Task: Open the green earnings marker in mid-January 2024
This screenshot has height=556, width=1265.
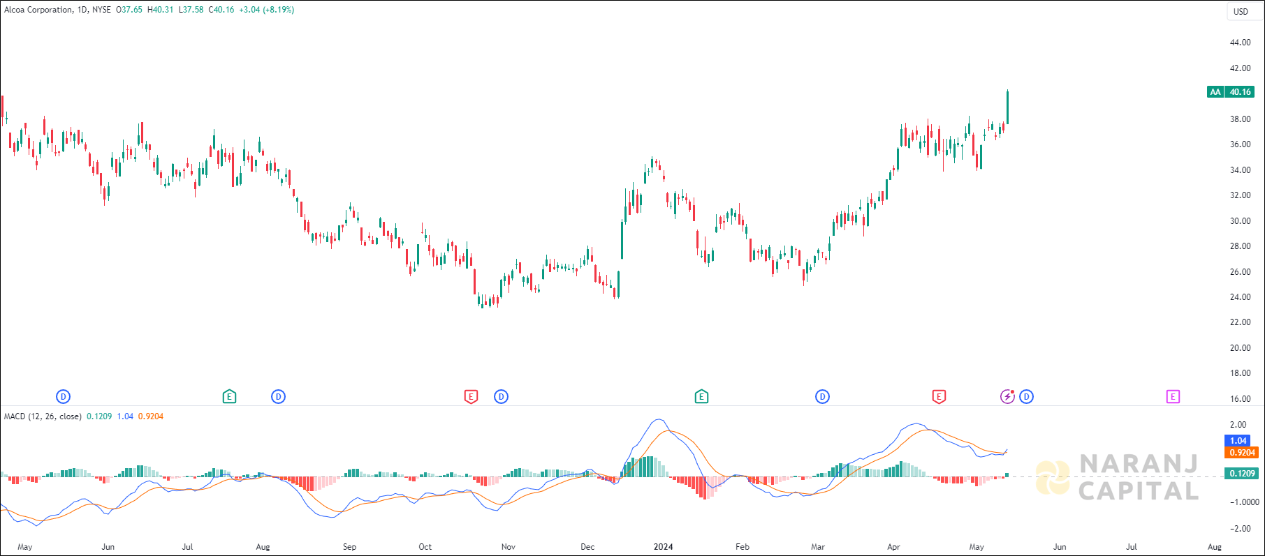Action: point(701,397)
